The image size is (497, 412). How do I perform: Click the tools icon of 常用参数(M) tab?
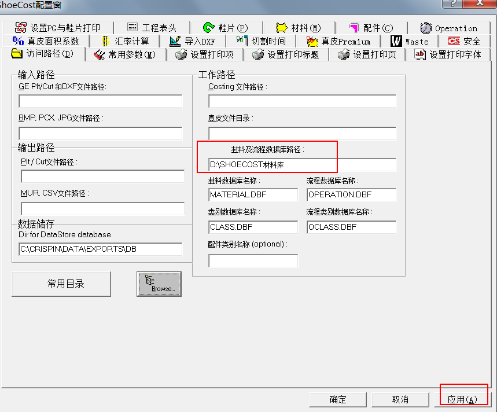coord(99,55)
